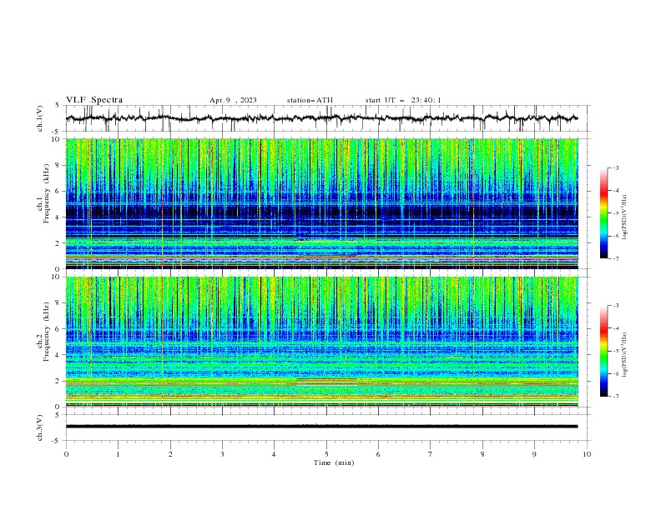Click the 'Time (min)' axis label
Image resolution: width=661 pixels, height=510 pixels.
tap(334, 462)
